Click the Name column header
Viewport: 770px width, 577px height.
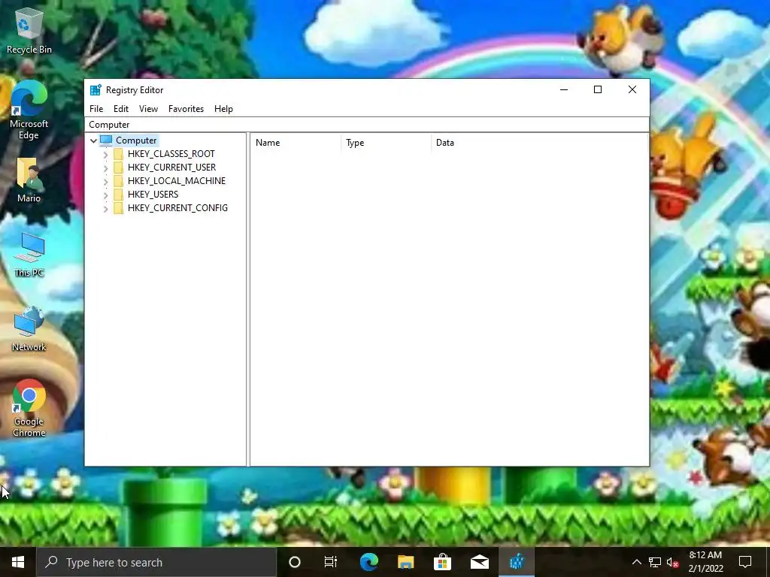[296, 143]
